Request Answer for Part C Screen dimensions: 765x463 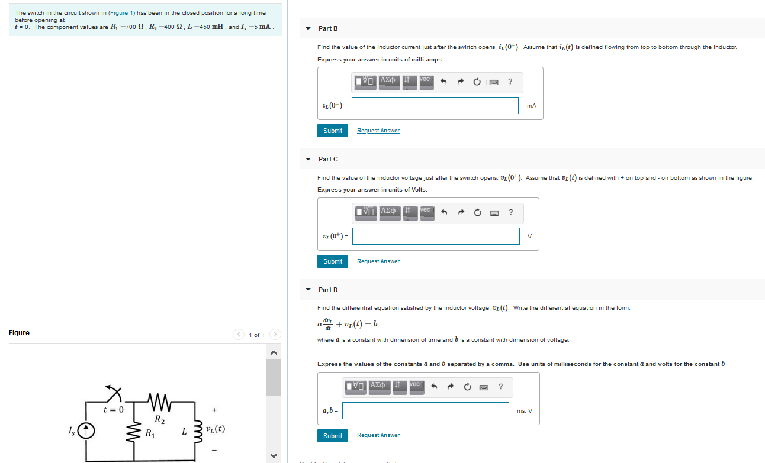click(378, 261)
